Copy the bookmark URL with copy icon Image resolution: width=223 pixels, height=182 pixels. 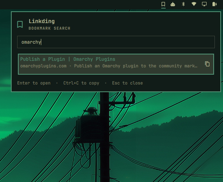(207, 64)
